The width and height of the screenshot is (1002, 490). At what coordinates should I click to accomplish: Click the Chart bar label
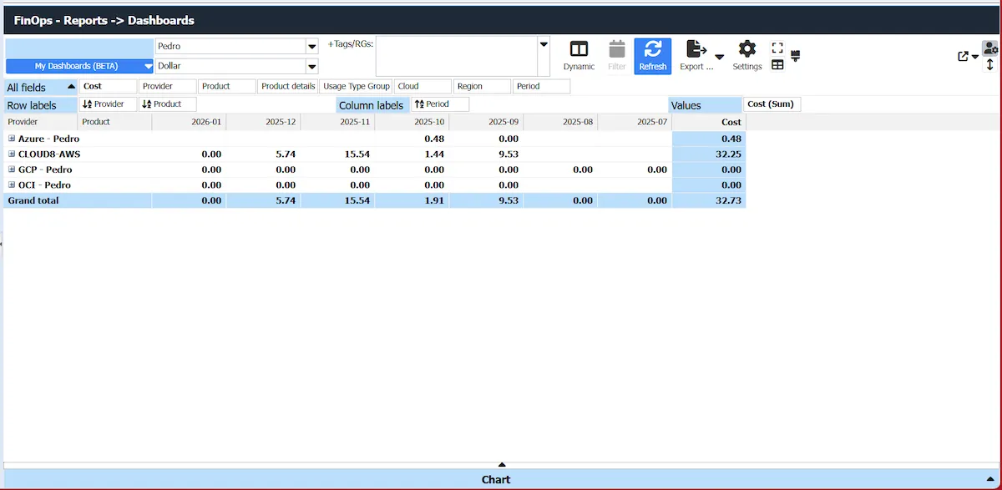click(x=496, y=480)
